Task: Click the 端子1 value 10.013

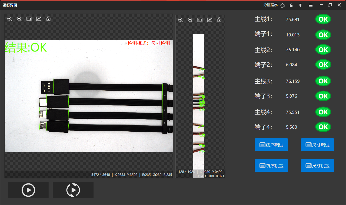Action: point(293,35)
